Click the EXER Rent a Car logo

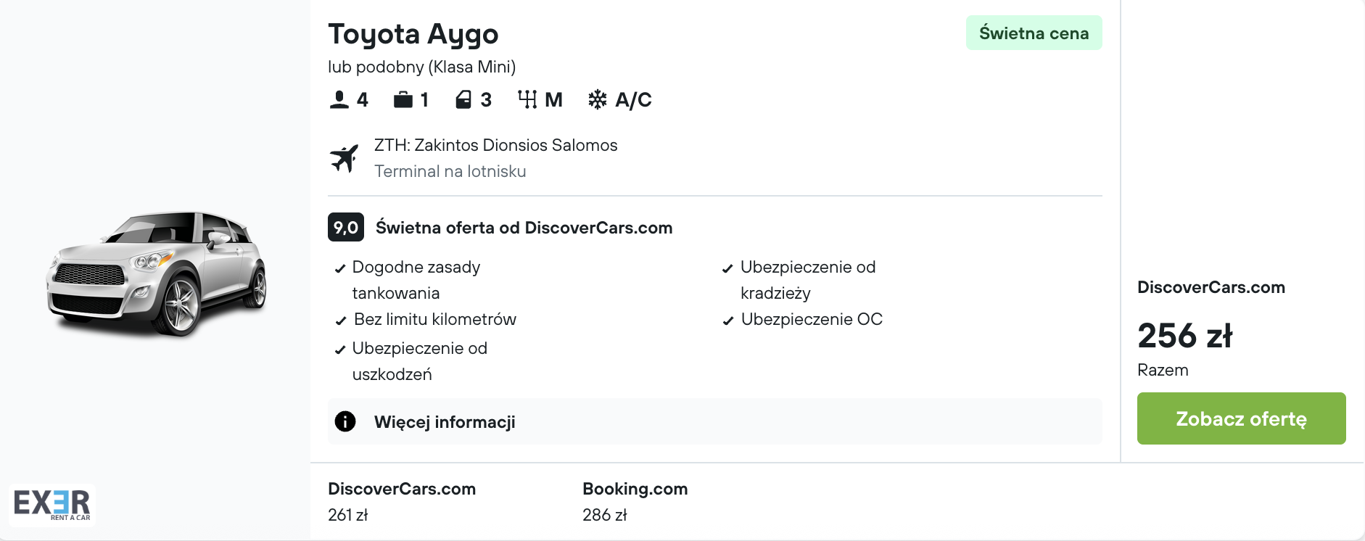click(x=52, y=504)
